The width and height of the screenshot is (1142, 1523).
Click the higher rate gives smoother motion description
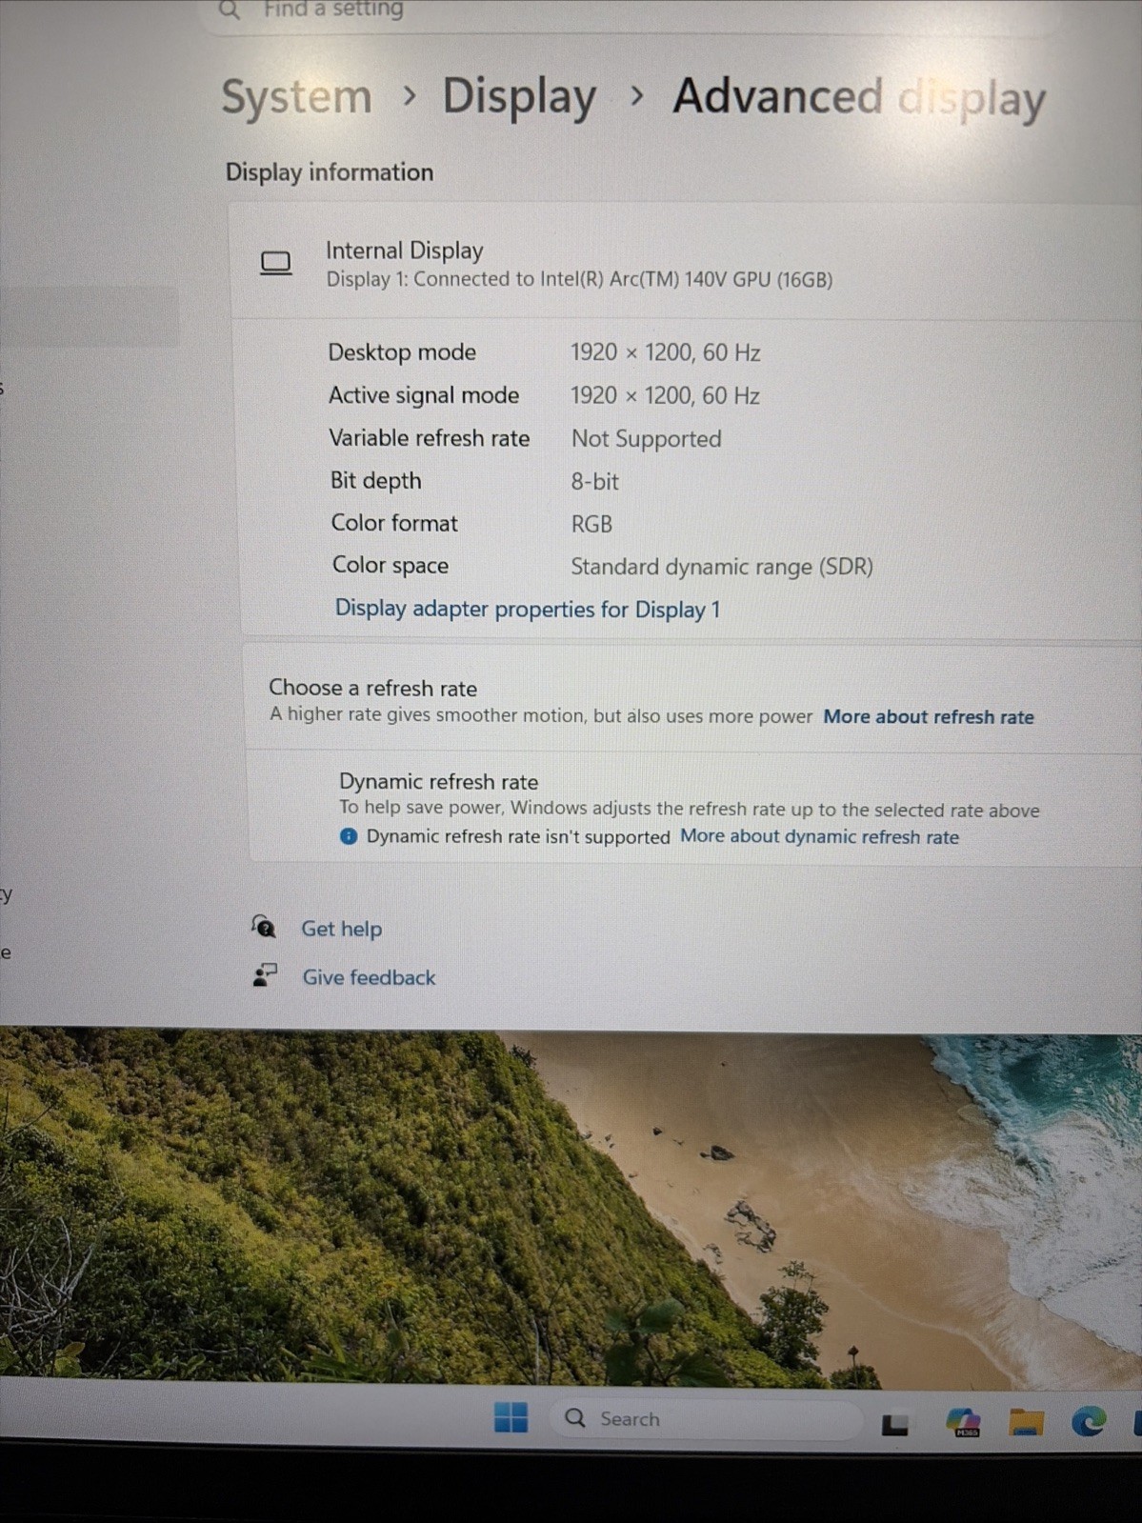tap(541, 715)
